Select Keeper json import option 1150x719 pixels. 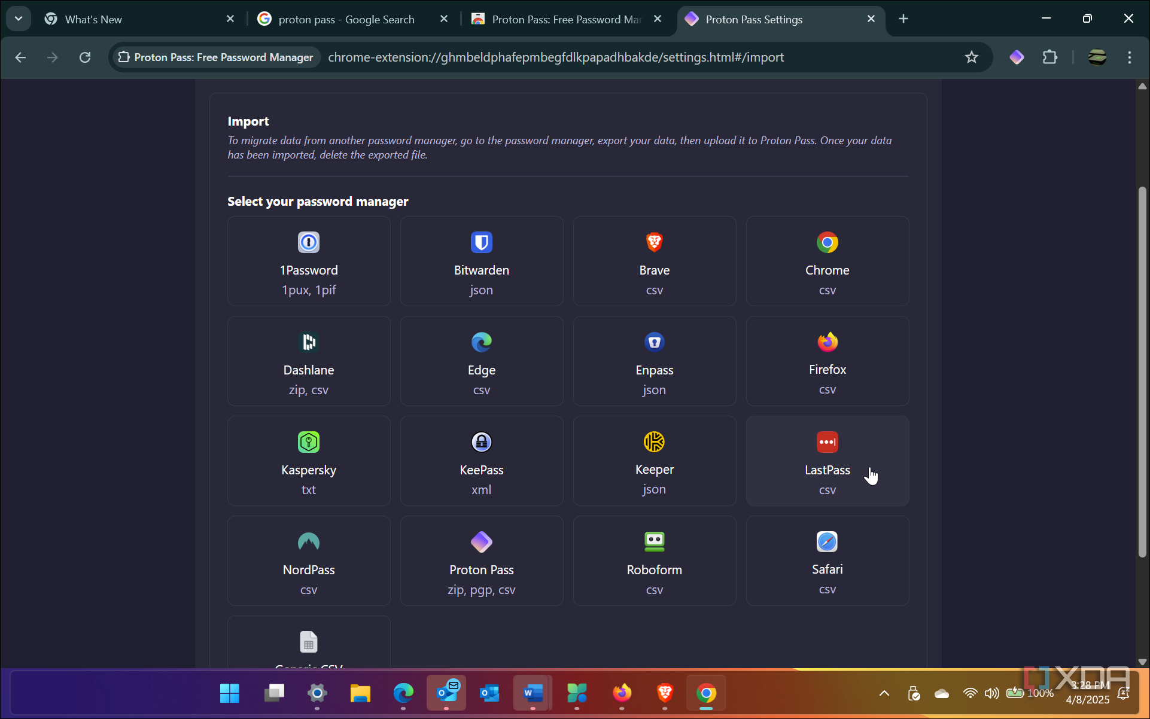pos(655,461)
